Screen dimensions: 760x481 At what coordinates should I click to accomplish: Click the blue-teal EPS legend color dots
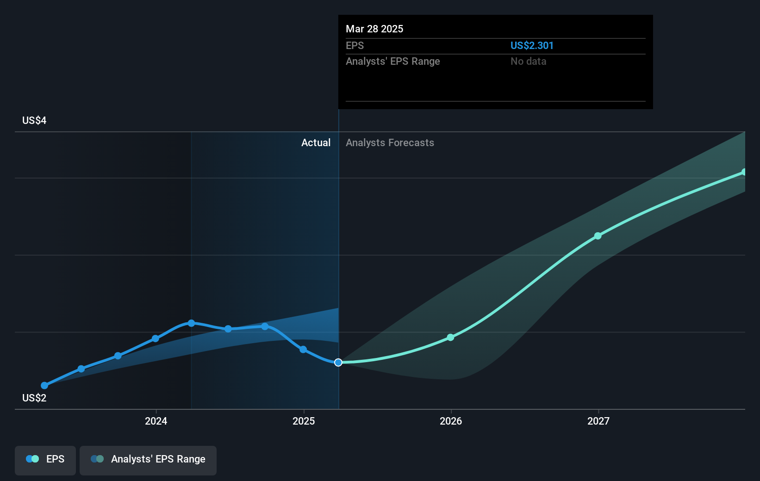point(32,459)
